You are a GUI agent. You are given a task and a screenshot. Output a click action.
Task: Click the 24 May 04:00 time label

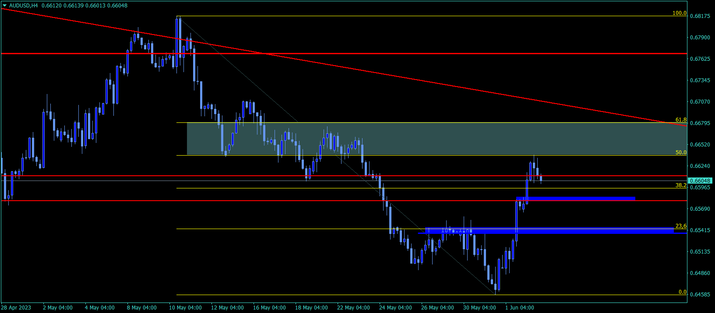396,308
